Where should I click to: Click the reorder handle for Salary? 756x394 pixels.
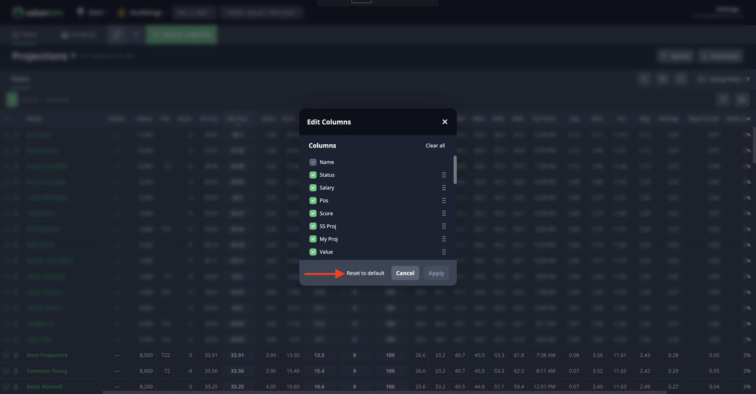coord(444,188)
